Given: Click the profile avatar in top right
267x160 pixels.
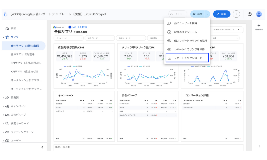Looking at the screenshot, I should pos(258,14).
